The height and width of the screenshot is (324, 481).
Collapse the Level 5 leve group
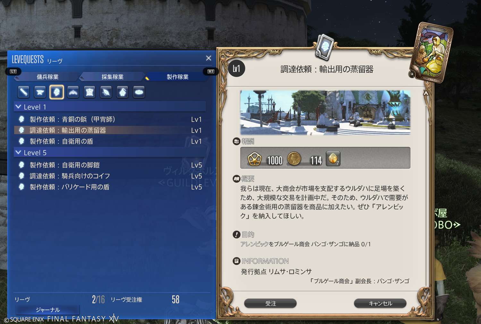[x=19, y=153]
